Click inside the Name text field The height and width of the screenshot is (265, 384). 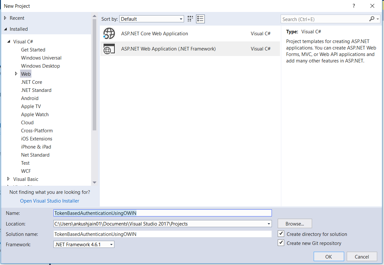point(162,213)
